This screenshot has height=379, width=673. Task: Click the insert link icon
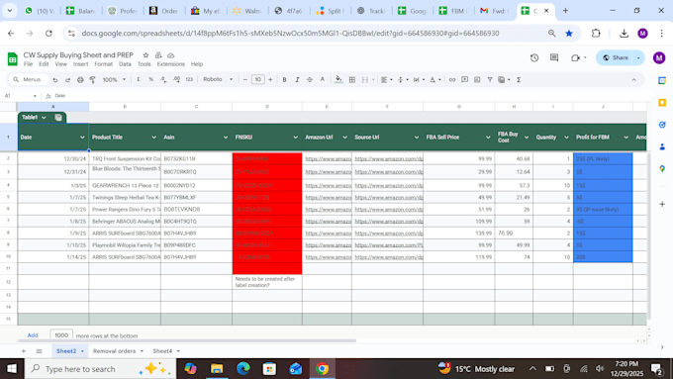[452, 79]
